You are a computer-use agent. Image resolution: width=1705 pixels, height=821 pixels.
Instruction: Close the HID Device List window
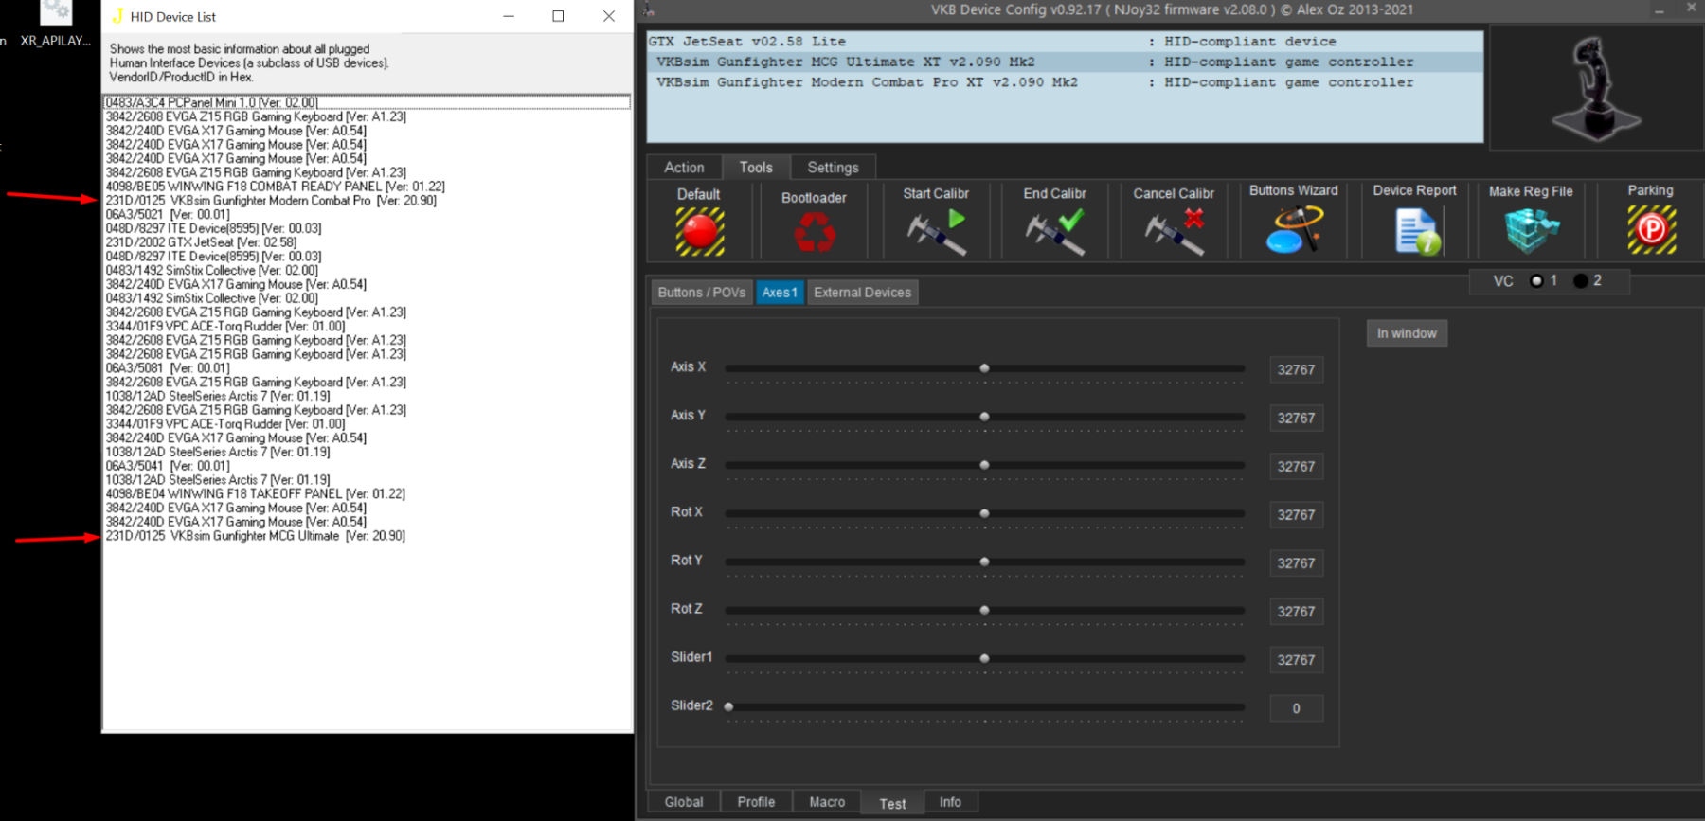click(609, 16)
